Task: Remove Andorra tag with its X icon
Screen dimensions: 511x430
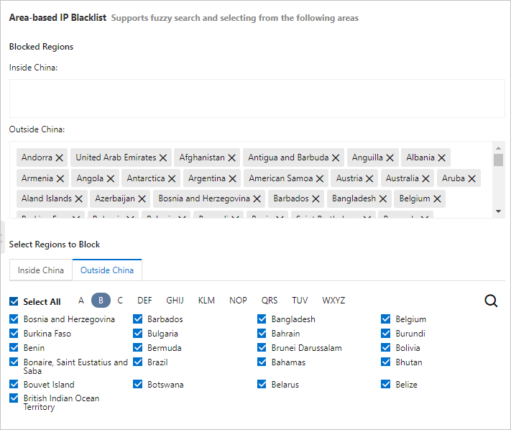Action: [60, 157]
